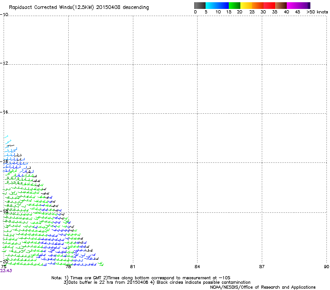
Task: Click the 'NOAA/NESDIS/Office of Research and Applications' credit
Action: click(263, 287)
